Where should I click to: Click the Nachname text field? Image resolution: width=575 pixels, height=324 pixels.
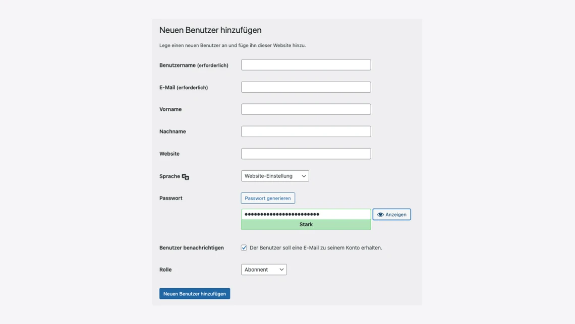click(306, 132)
